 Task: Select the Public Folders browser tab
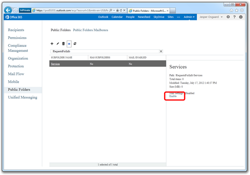pyautogui.click(x=149, y=11)
